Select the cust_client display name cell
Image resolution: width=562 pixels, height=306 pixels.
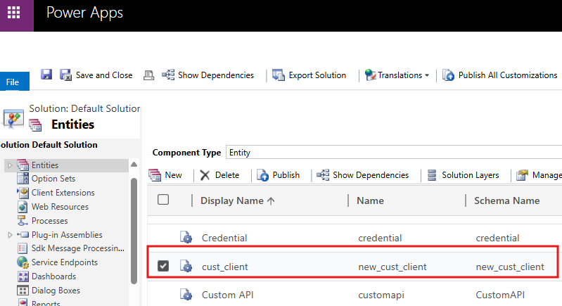[x=224, y=267]
